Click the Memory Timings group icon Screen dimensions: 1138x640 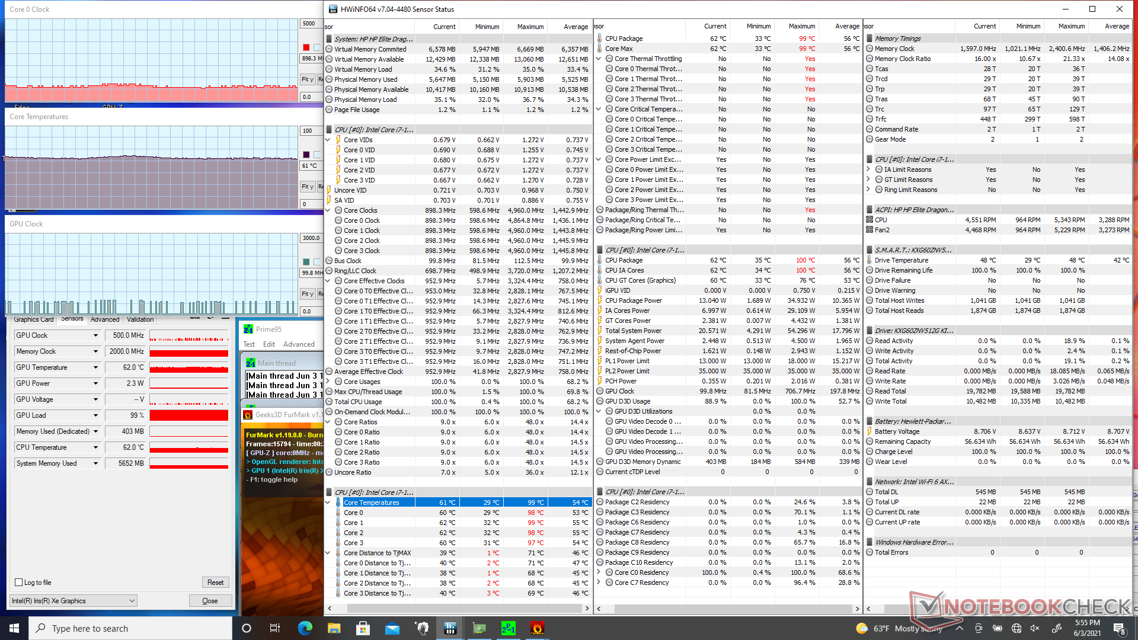(x=870, y=39)
